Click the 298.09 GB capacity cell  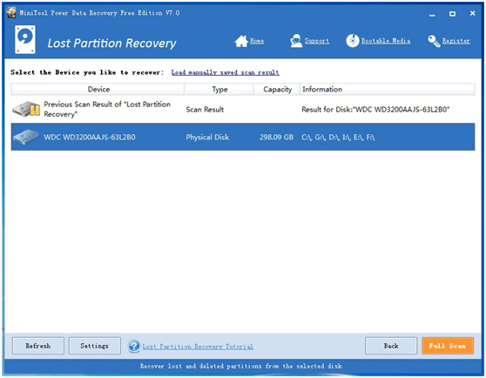[x=276, y=138]
